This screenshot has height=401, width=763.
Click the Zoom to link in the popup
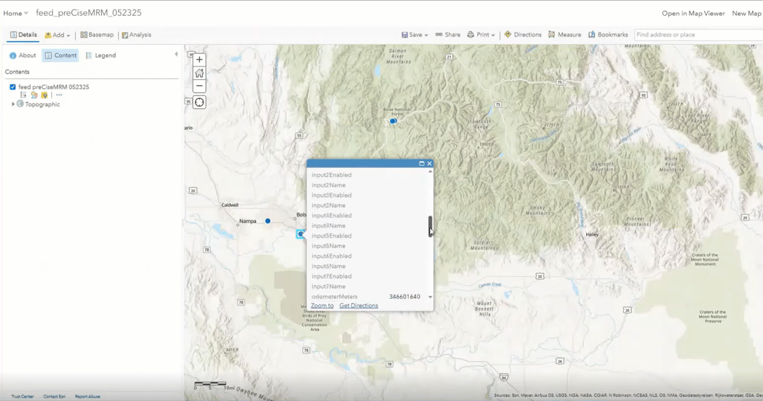[322, 305]
